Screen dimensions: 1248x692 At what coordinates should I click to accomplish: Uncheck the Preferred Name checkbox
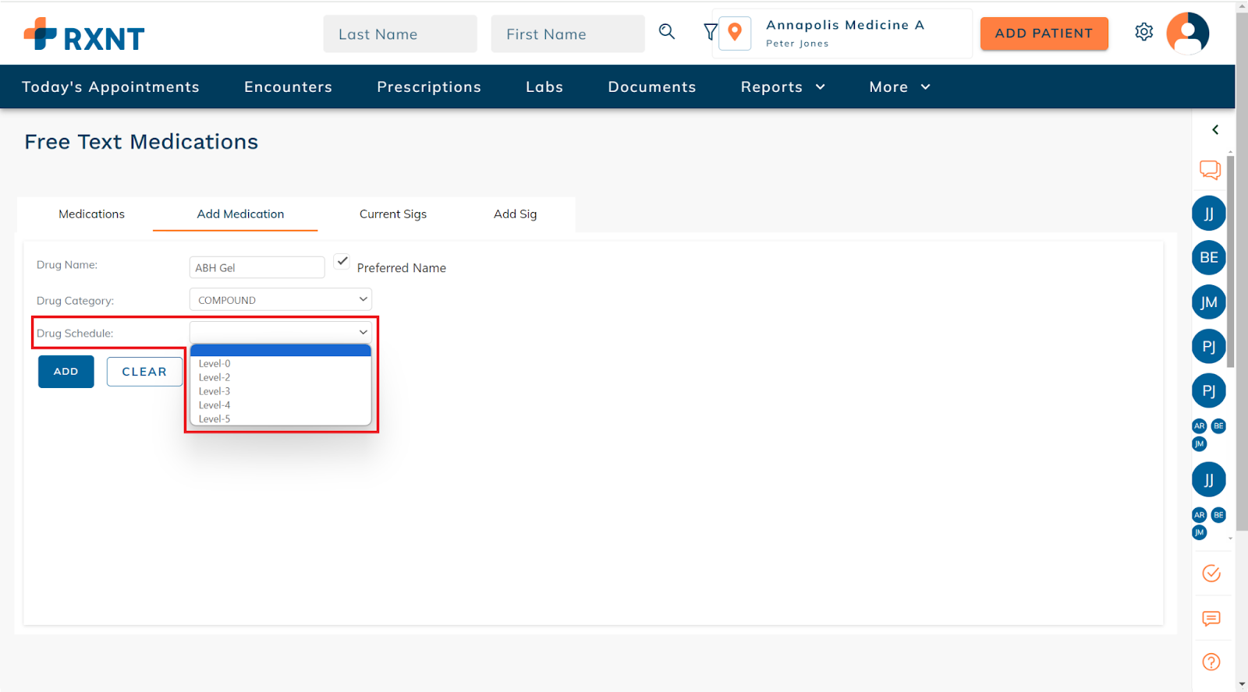(x=342, y=262)
